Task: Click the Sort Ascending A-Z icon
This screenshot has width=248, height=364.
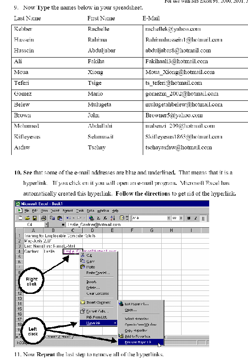Action: tap(113, 218)
